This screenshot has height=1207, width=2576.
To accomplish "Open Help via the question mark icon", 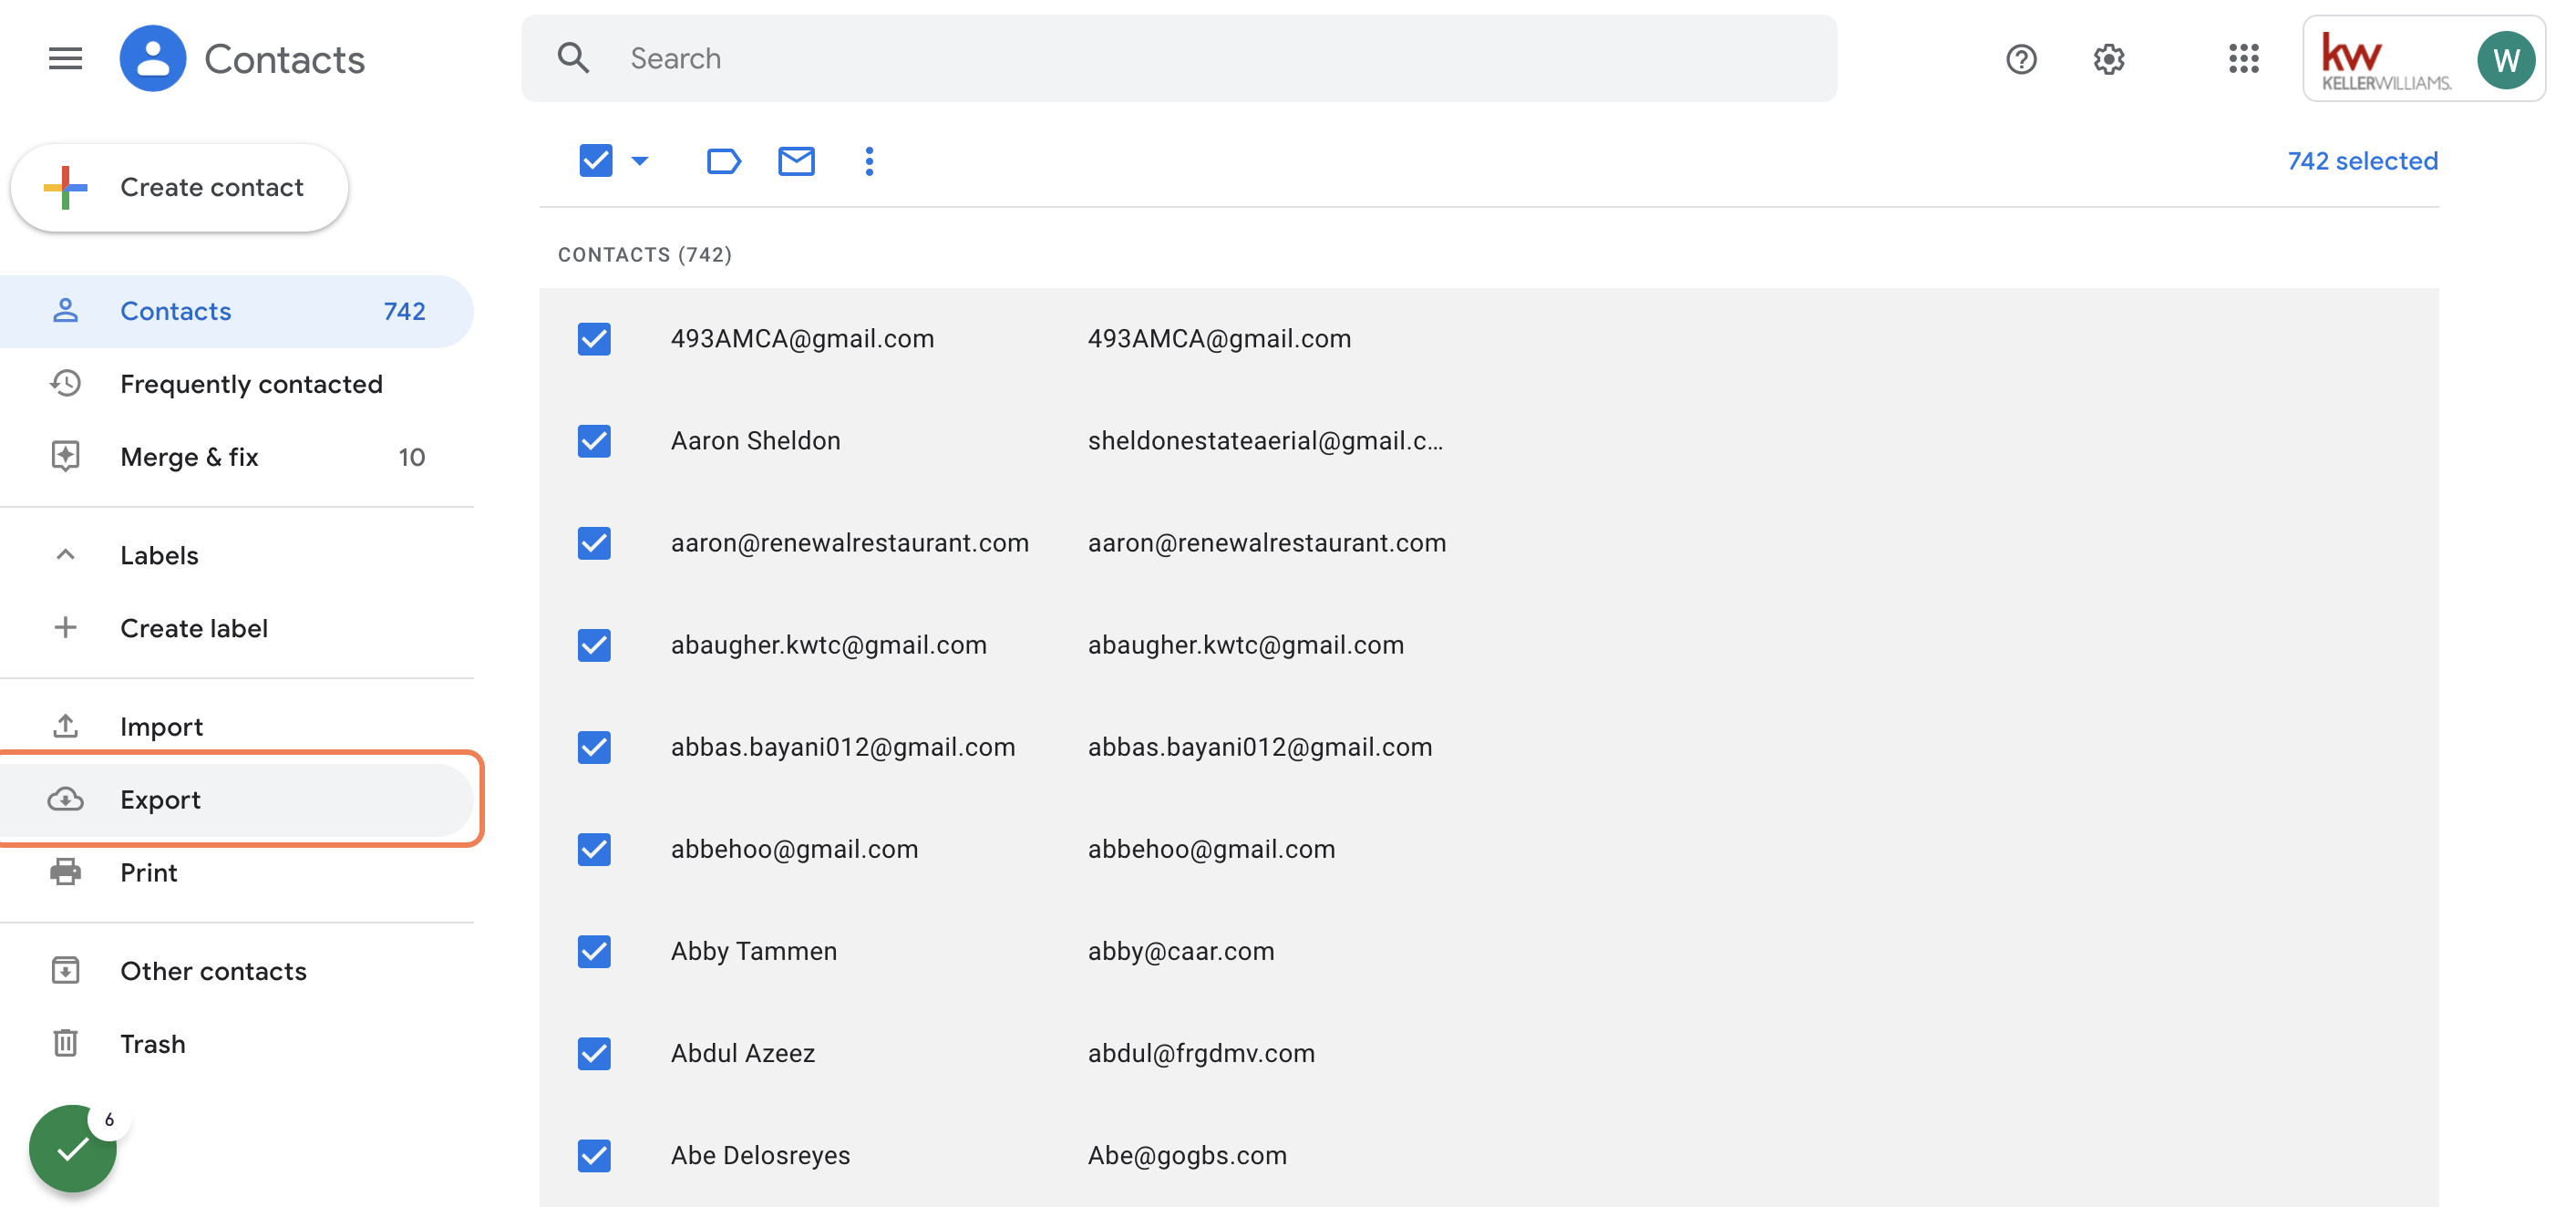I will click(2020, 59).
